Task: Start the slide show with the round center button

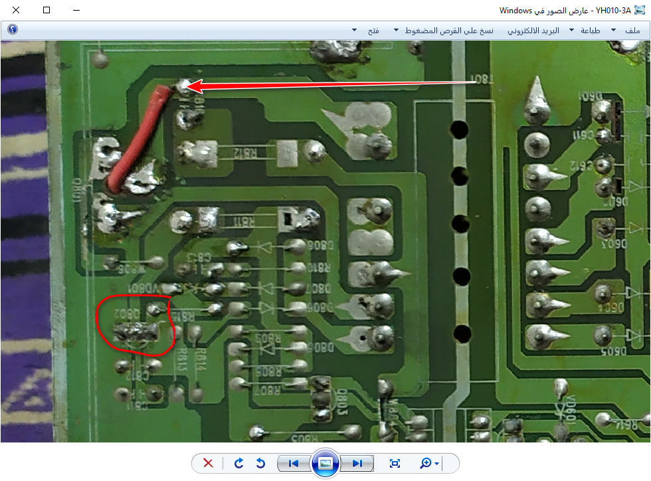Action: pyautogui.click(x=325, y=463)
